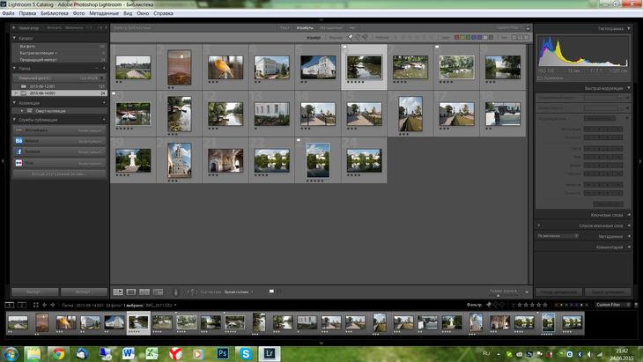Toggle the filmstrip filter on/off switch

coord(636,305)
